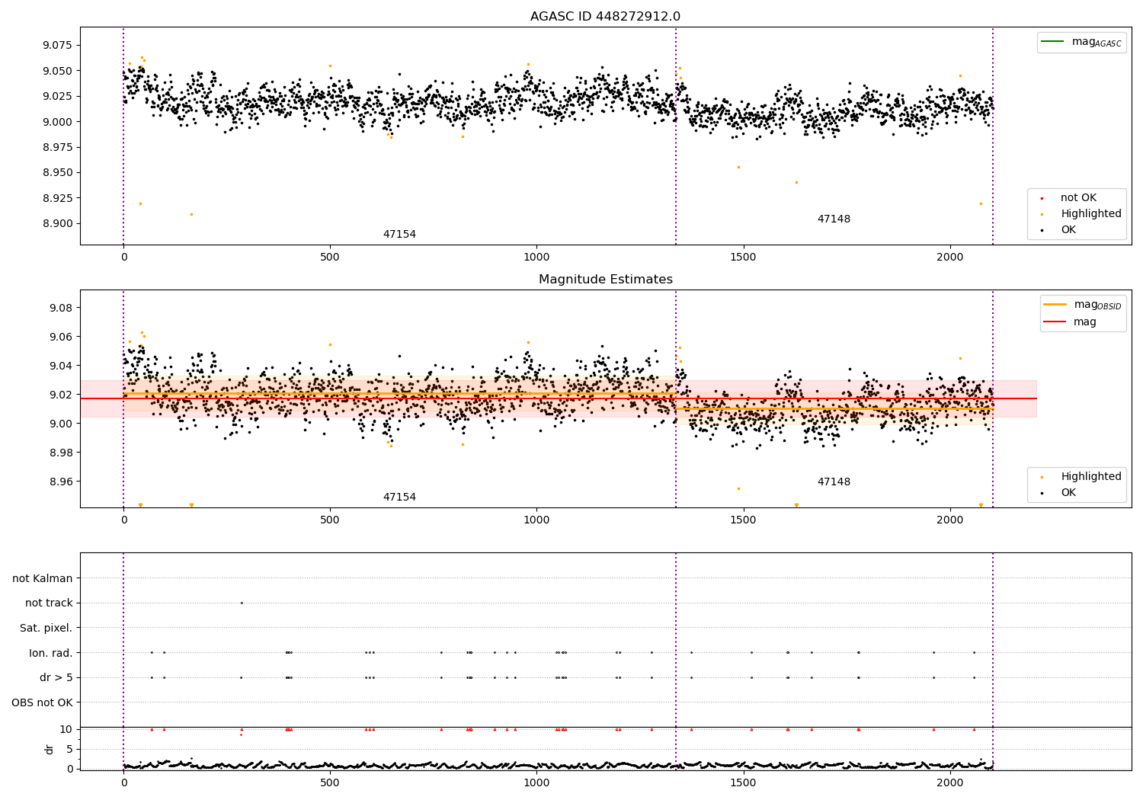Click the 'Magnitude Estimates' plot title
This screenshot has height=800, width=1143.
pyautogui.click(x=605, y=280)
